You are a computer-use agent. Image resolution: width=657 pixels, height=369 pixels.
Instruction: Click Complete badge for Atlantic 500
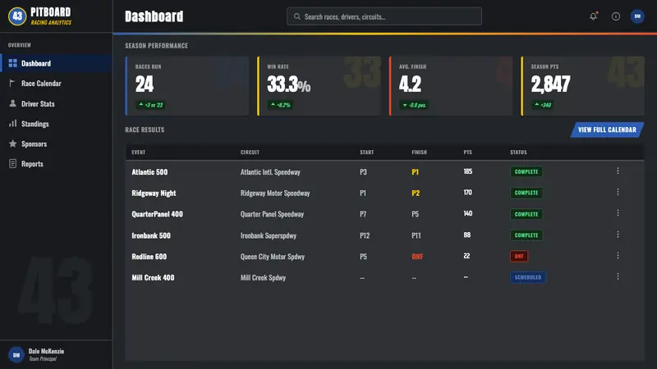tap(526, 171)
